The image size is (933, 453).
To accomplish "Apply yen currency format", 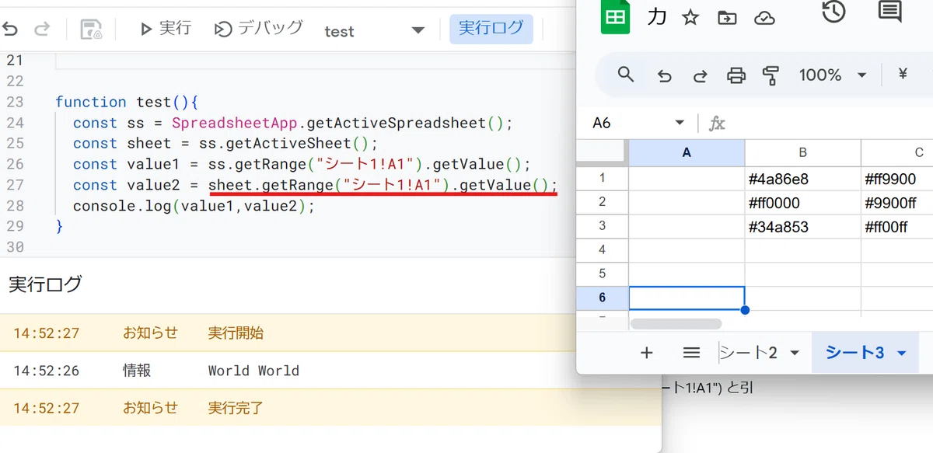I will [x=903, y=74].
